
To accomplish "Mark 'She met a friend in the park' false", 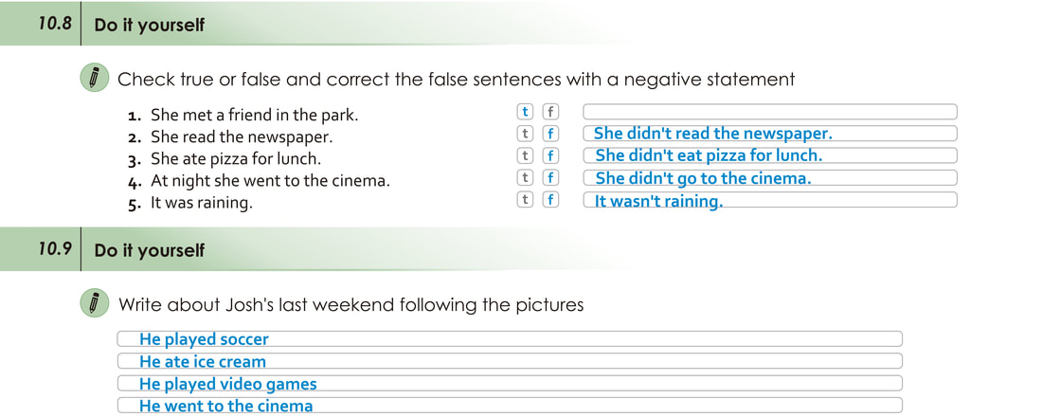I will [550, 112].
